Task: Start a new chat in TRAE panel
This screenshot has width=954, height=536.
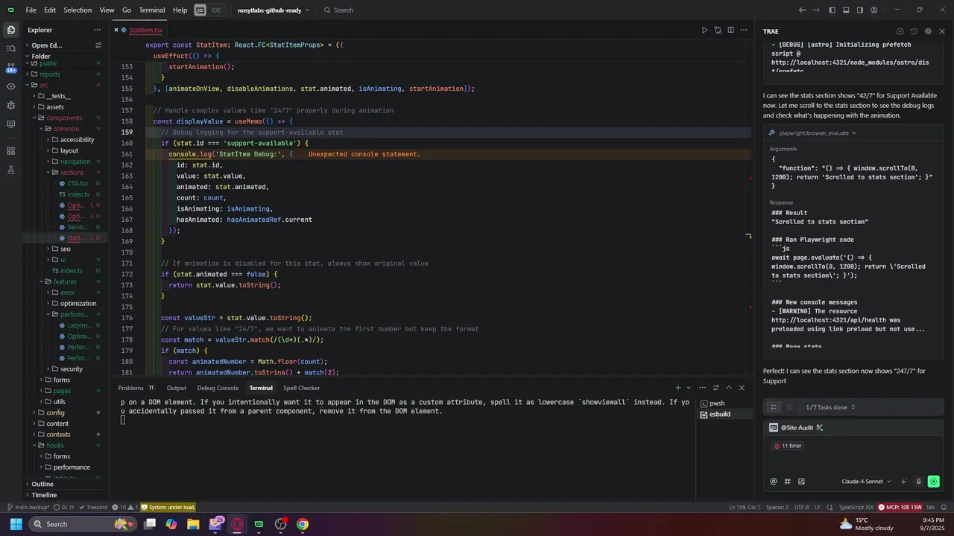Action: click(900, 31)
